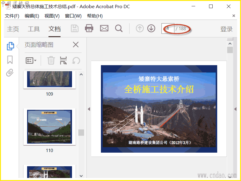This screenshot has height=181, width=241.
Task: Click the 登录 sign-in button
Action: [x=227, y=29]
